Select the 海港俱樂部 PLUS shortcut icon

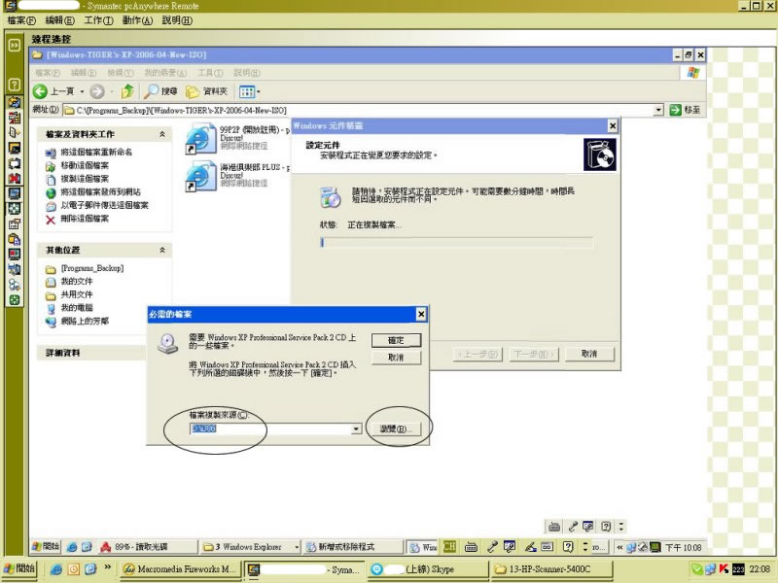pyautogui.click(x=201, y=176)
